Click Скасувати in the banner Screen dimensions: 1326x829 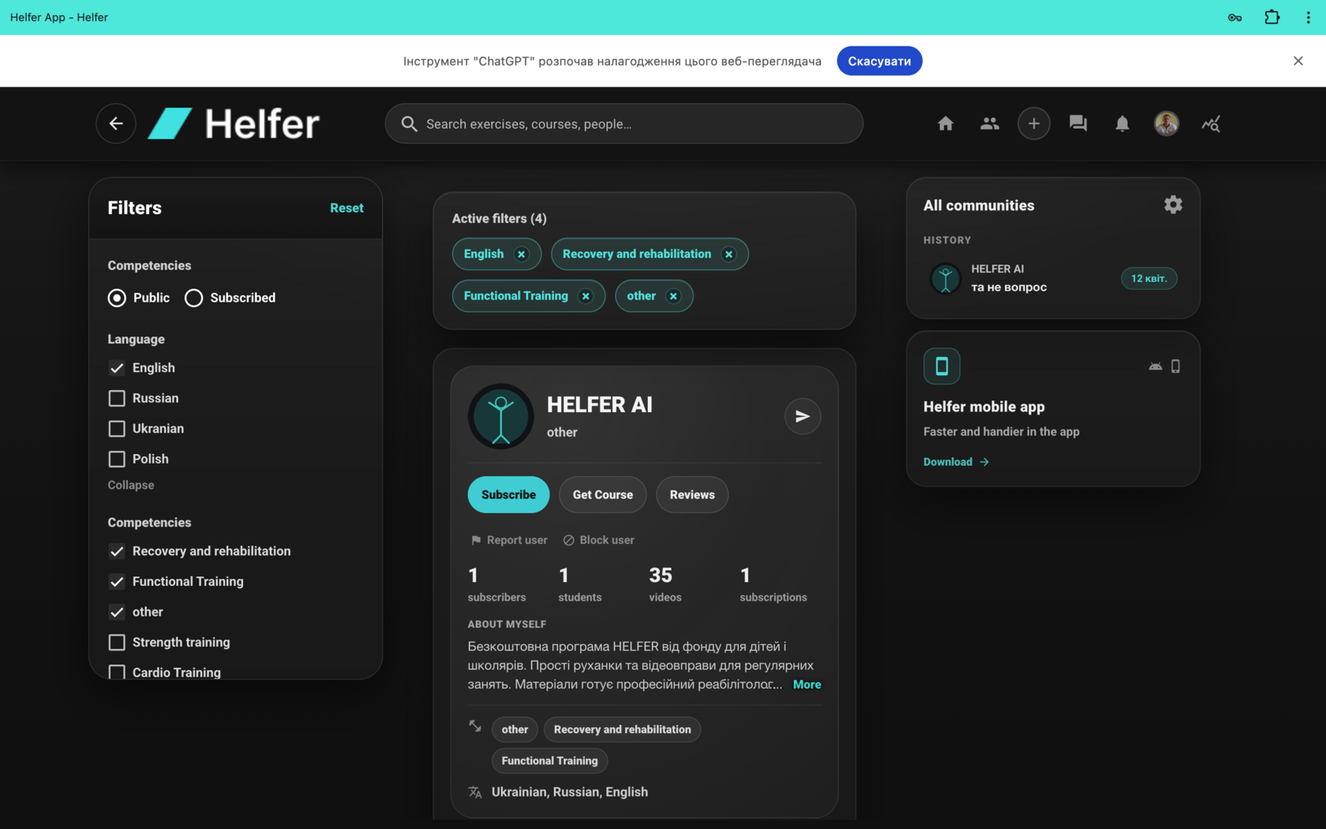click(879, 61)
